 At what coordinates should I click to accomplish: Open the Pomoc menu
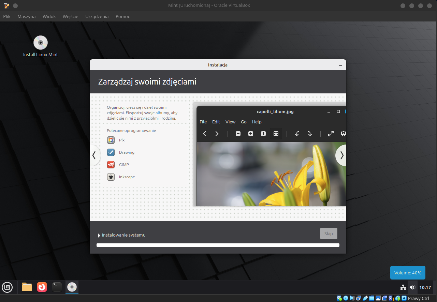[123, 16]
